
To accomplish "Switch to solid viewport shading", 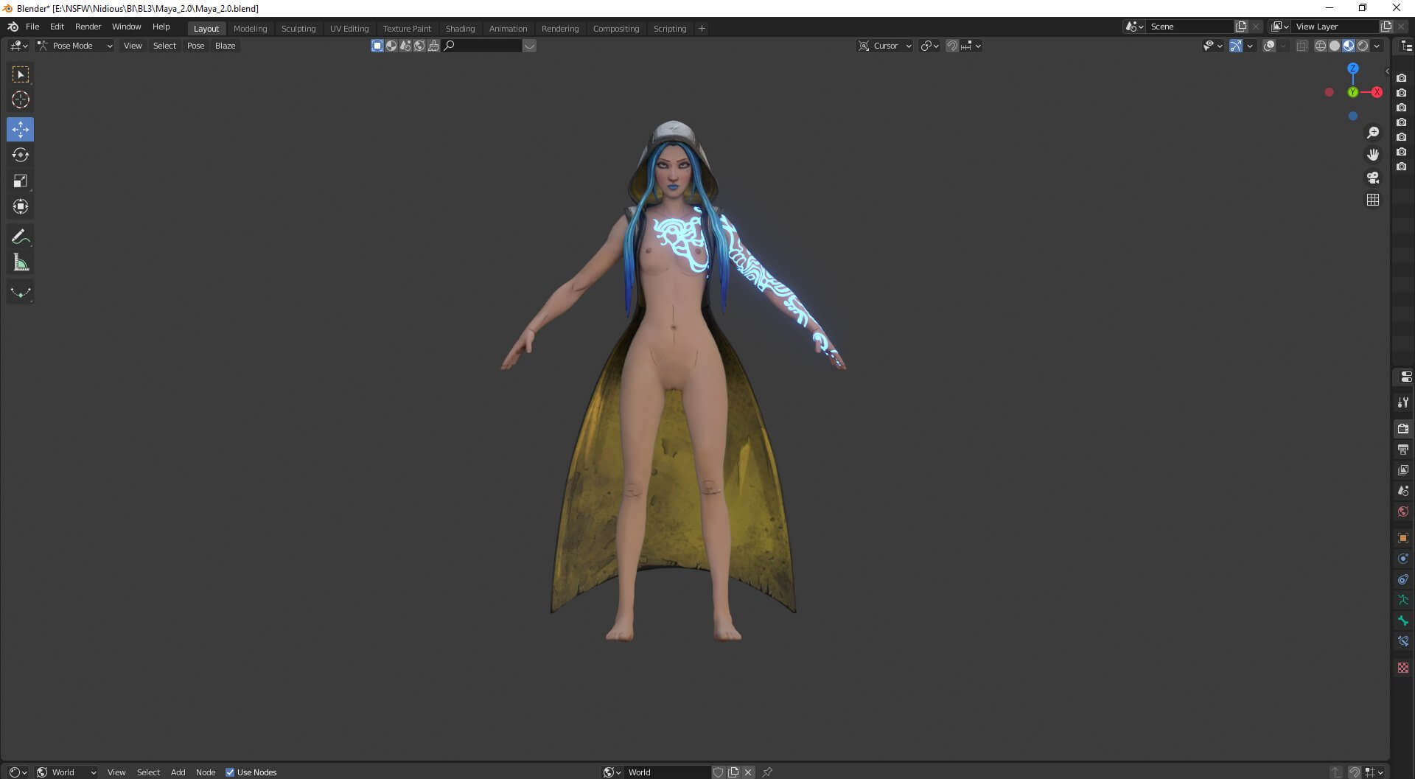I will (x=1335, y=46).
